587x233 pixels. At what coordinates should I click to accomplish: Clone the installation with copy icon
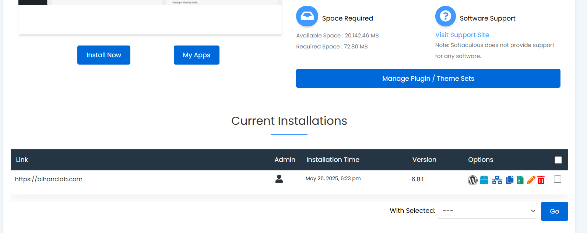pos(509,180)
